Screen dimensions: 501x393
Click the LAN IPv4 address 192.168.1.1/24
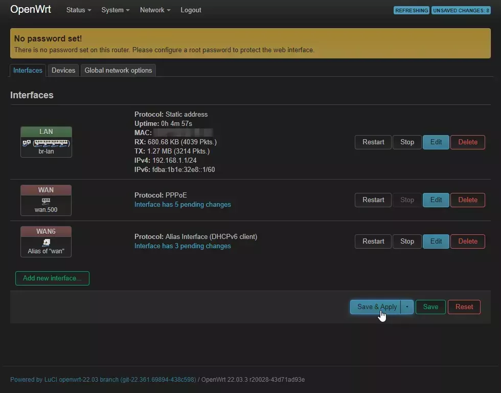click(174, 161)
